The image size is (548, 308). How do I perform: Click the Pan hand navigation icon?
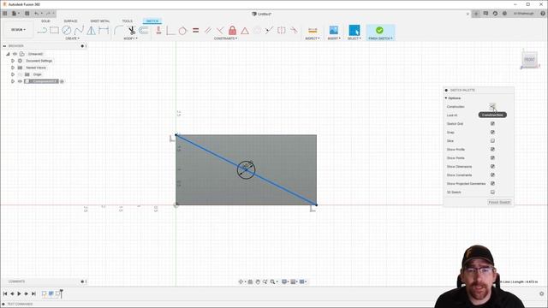[x=258, y=281]
